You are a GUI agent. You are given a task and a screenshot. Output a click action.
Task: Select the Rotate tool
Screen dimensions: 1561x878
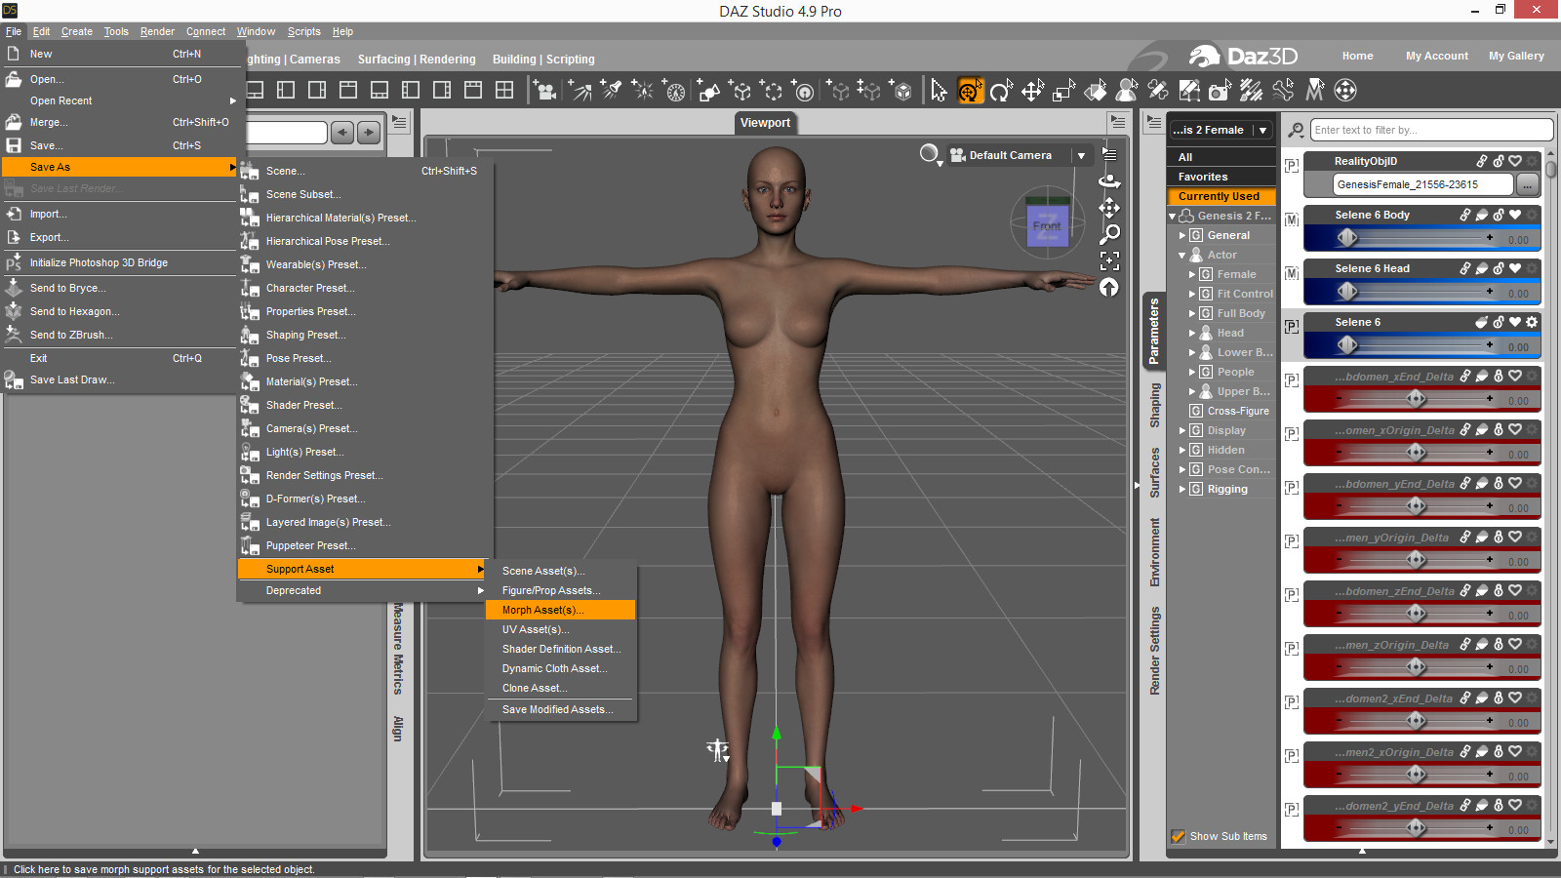[x=1001, y=91]
